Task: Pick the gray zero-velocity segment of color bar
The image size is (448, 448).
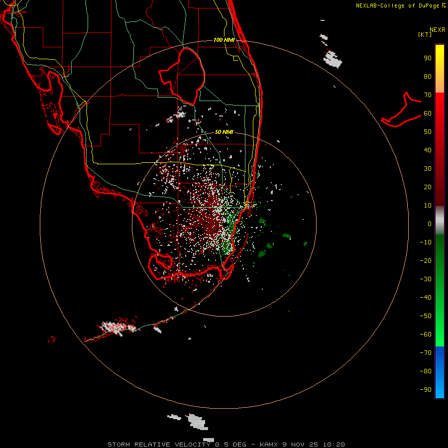Action: point(440,221)
